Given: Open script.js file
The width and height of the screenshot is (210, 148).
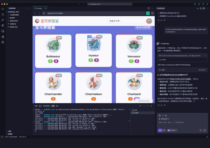Looking at the screenshot, I should (13, 24).
